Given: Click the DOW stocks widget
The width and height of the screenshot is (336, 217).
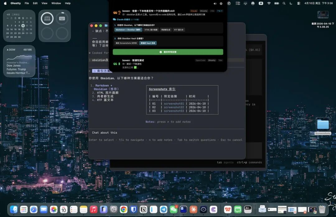Looking at the screenshot, I should click(x=19, y=61).
